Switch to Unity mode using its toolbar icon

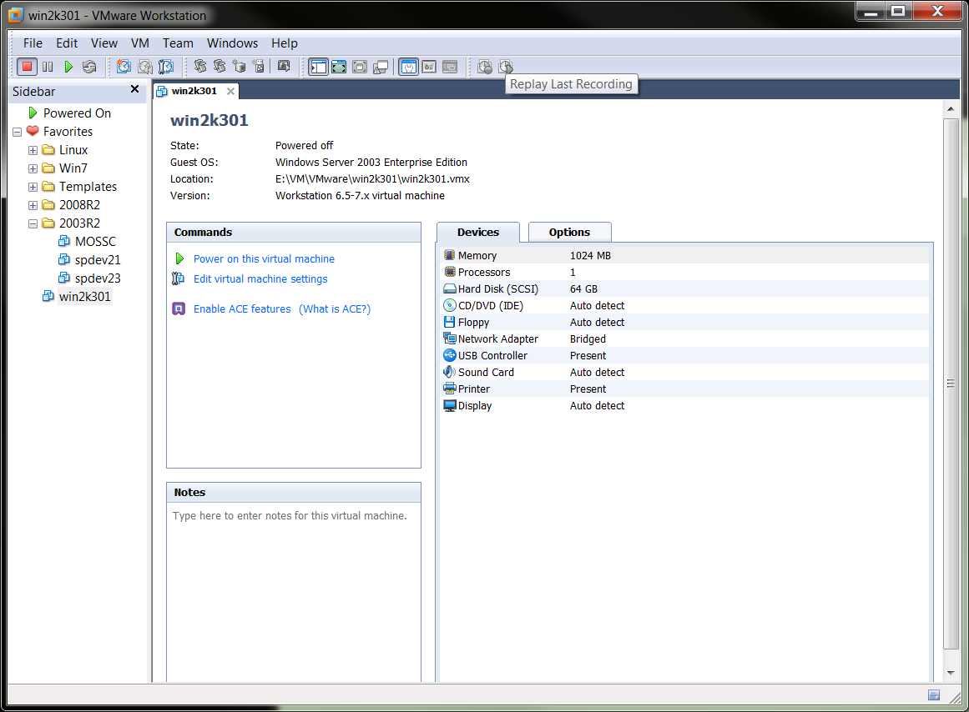tap(381, 67)
